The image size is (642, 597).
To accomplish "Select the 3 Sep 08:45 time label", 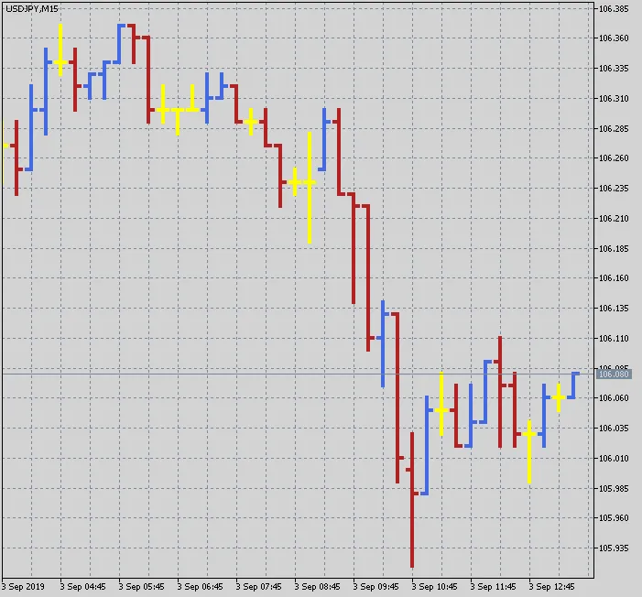I will [317, 586].
